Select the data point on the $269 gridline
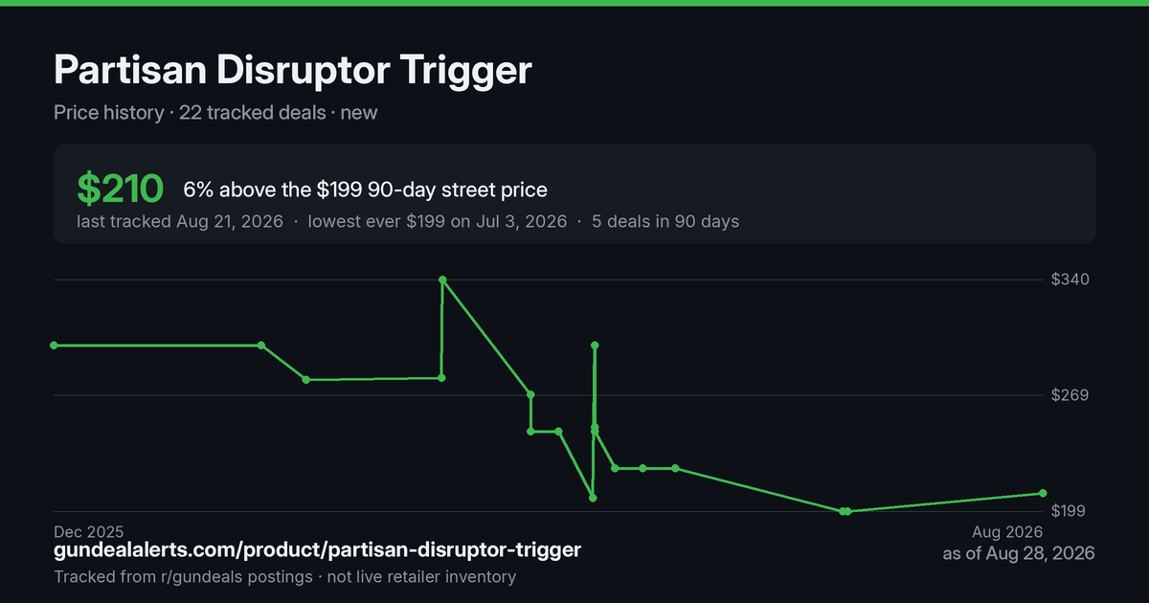Viewport: 1149px width, 603px height. (x=530, y=394)
